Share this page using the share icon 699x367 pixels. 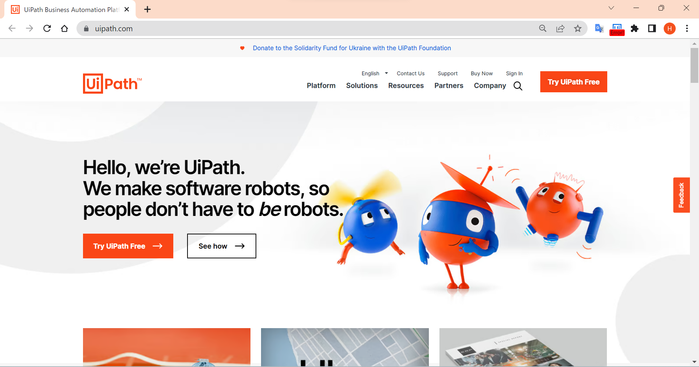[560, 28]
